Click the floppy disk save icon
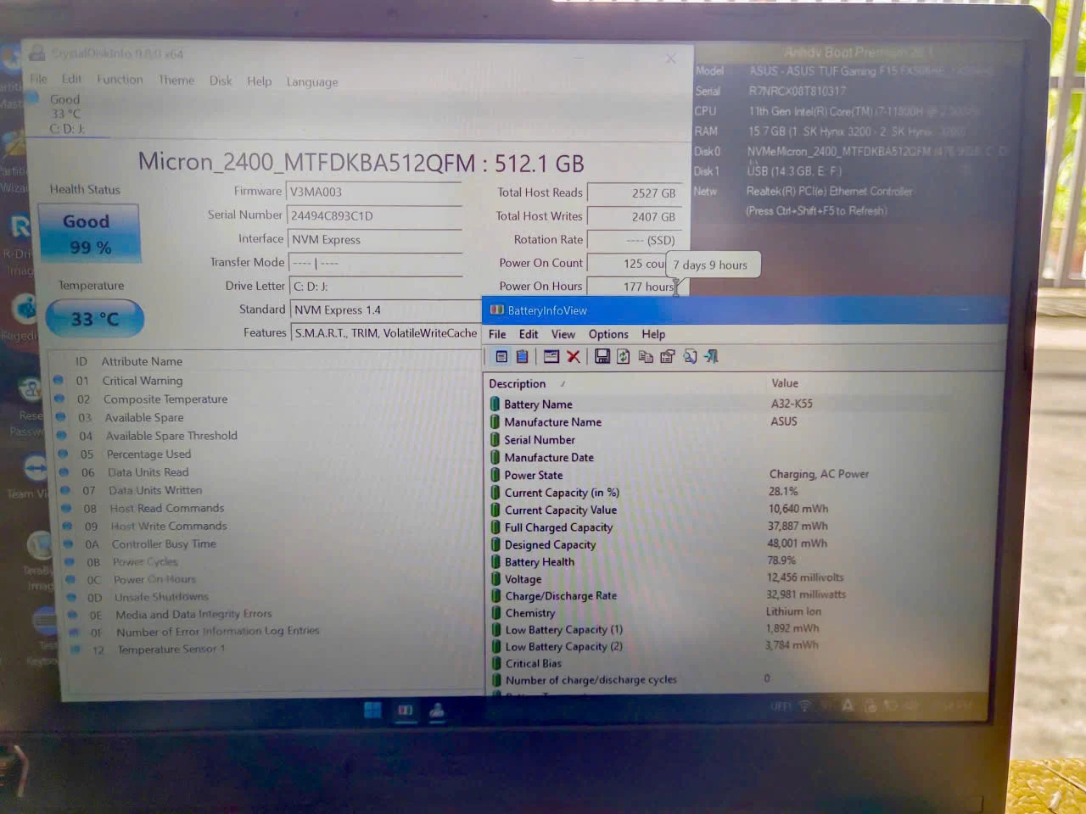 pos(602,357)
